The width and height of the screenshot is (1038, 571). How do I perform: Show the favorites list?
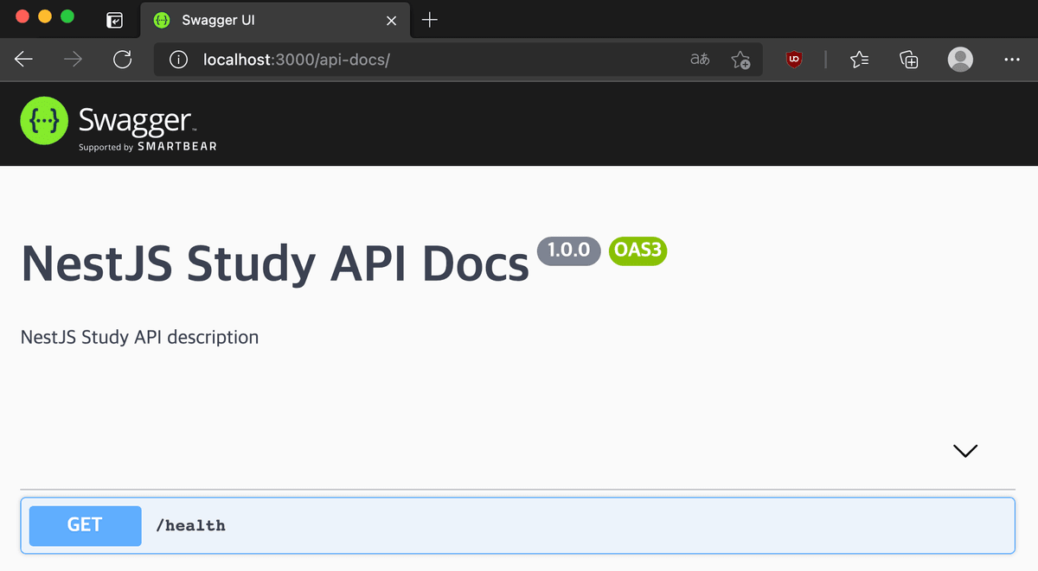click(859, 60)
